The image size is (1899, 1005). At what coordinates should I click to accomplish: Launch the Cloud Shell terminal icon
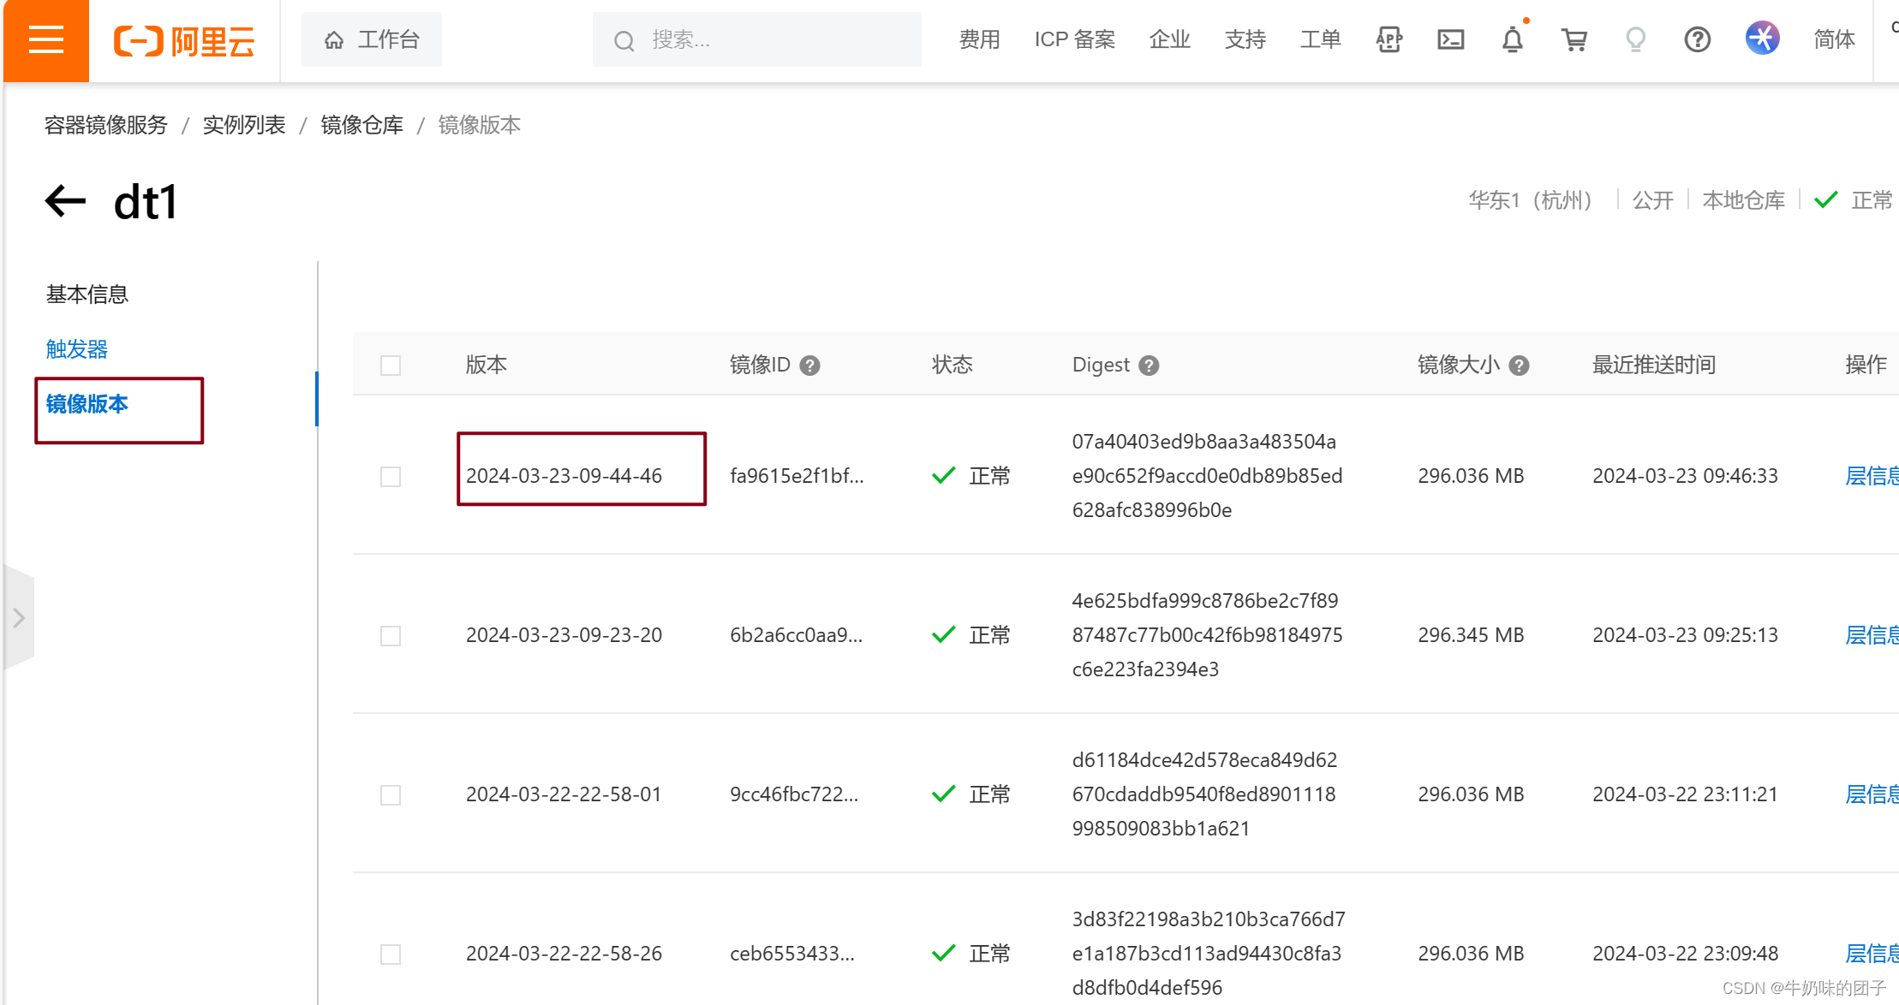[x=1451, y=39]
